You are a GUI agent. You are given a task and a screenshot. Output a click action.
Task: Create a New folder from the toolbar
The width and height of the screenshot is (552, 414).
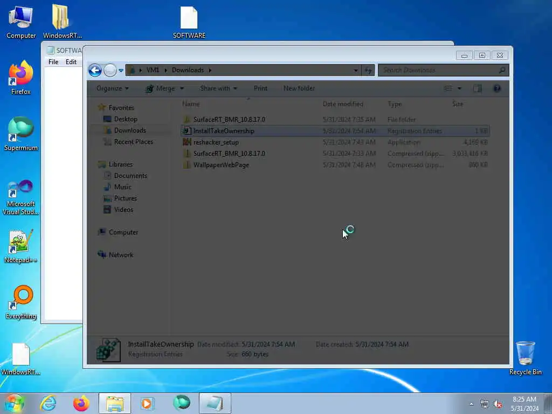pyautogui.click(x=299, y=88)
